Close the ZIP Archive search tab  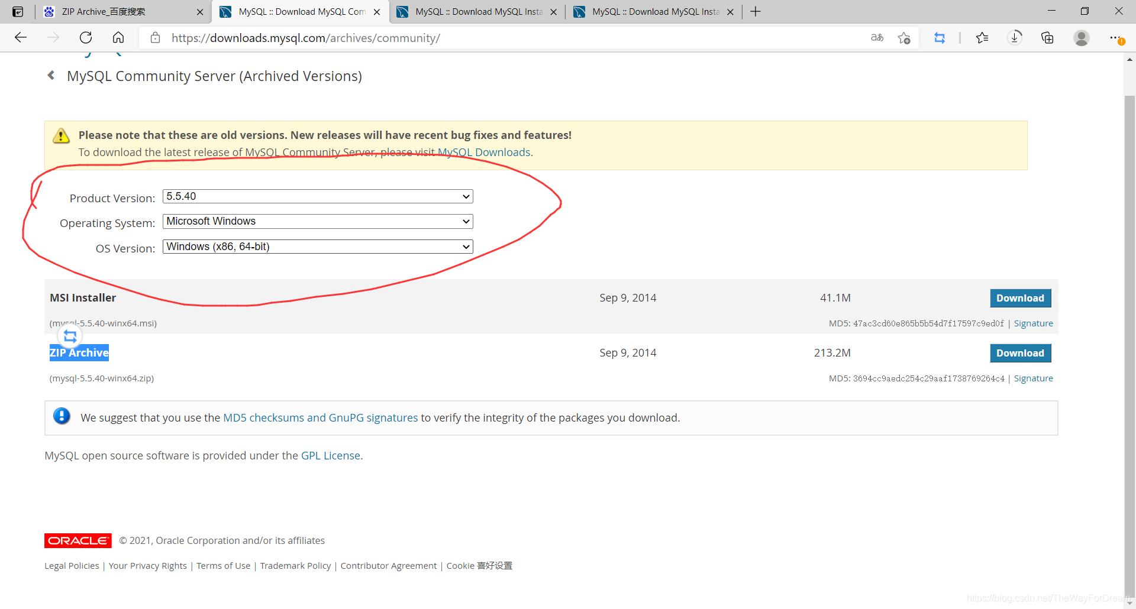(x=200, y=12)
